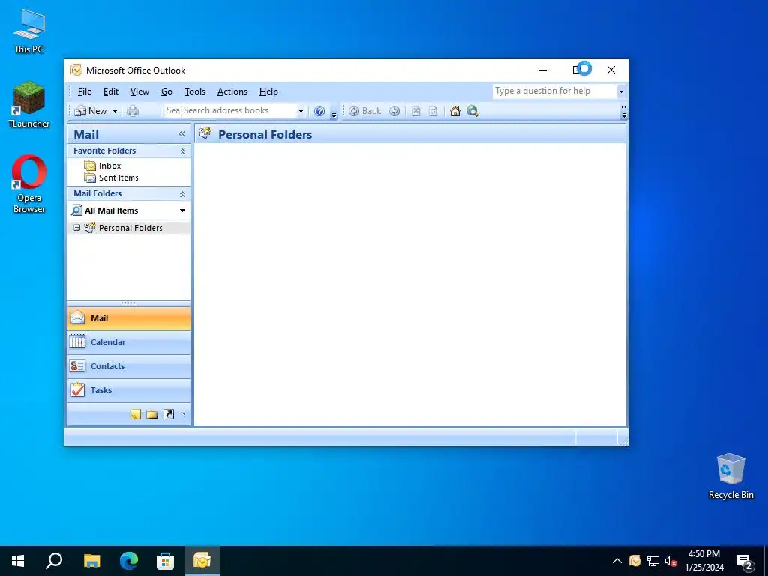Open the Help menu
Viewport: 768px width, 576px height.
(x=268, y=91)
